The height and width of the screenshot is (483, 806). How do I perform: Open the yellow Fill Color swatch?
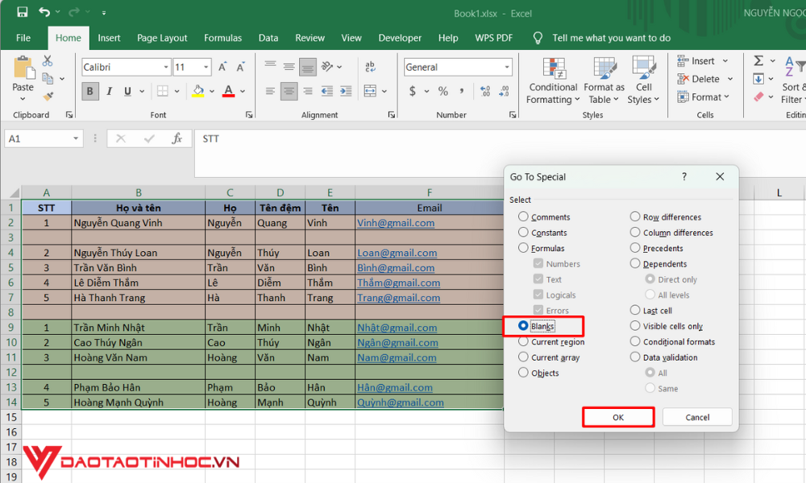point(196,91)
